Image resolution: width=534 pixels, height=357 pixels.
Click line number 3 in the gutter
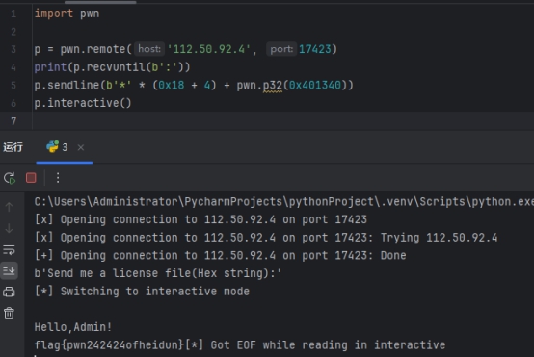[13, 49]
